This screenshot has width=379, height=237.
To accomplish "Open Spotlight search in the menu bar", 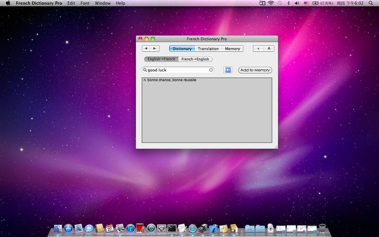I will click(371, 3).
